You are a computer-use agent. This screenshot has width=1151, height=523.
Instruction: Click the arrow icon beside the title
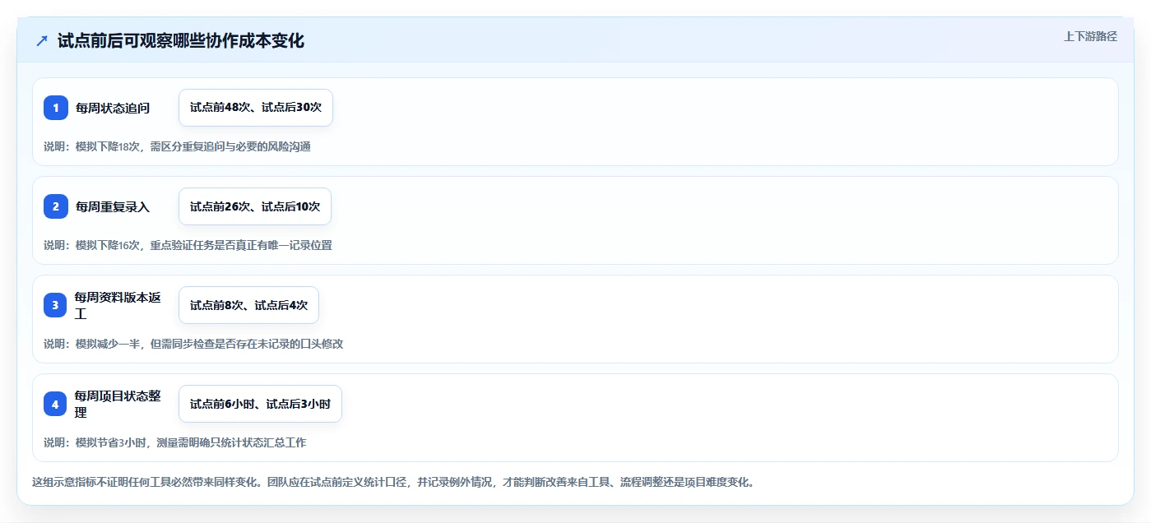[x=42, y=40]
